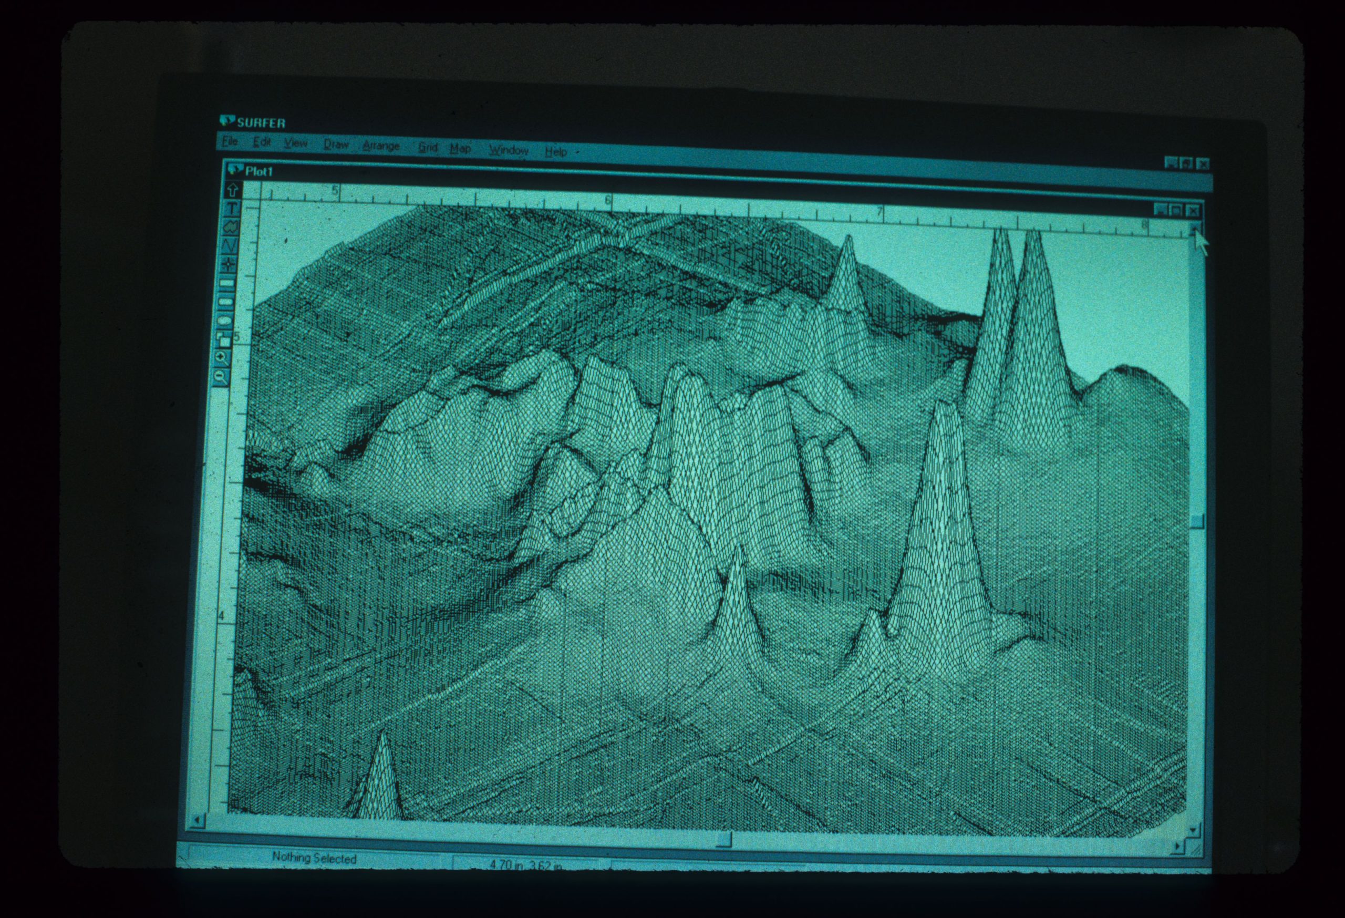Open the Window menu
Image resolution: width=1345 pixels, height=918 pixels.
click(x=509, y=150)
